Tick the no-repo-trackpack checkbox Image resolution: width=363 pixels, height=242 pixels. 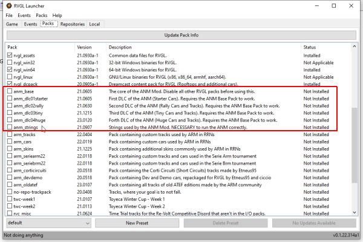click(10, 192)
